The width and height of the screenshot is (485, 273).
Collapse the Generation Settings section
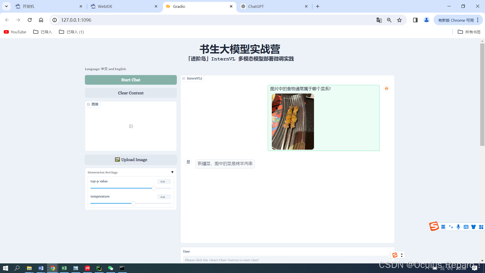(172, 172)
